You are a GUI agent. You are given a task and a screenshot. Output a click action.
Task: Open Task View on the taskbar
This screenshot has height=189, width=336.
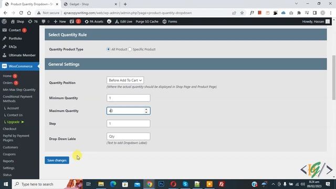[88, 184]
